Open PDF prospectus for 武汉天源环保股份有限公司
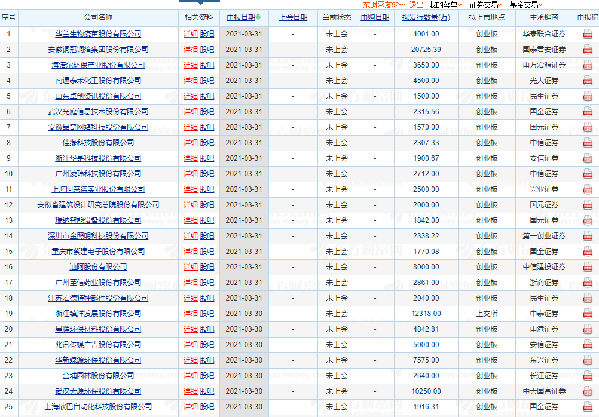This screenshot has height=417, width=599. click(588, 391)
